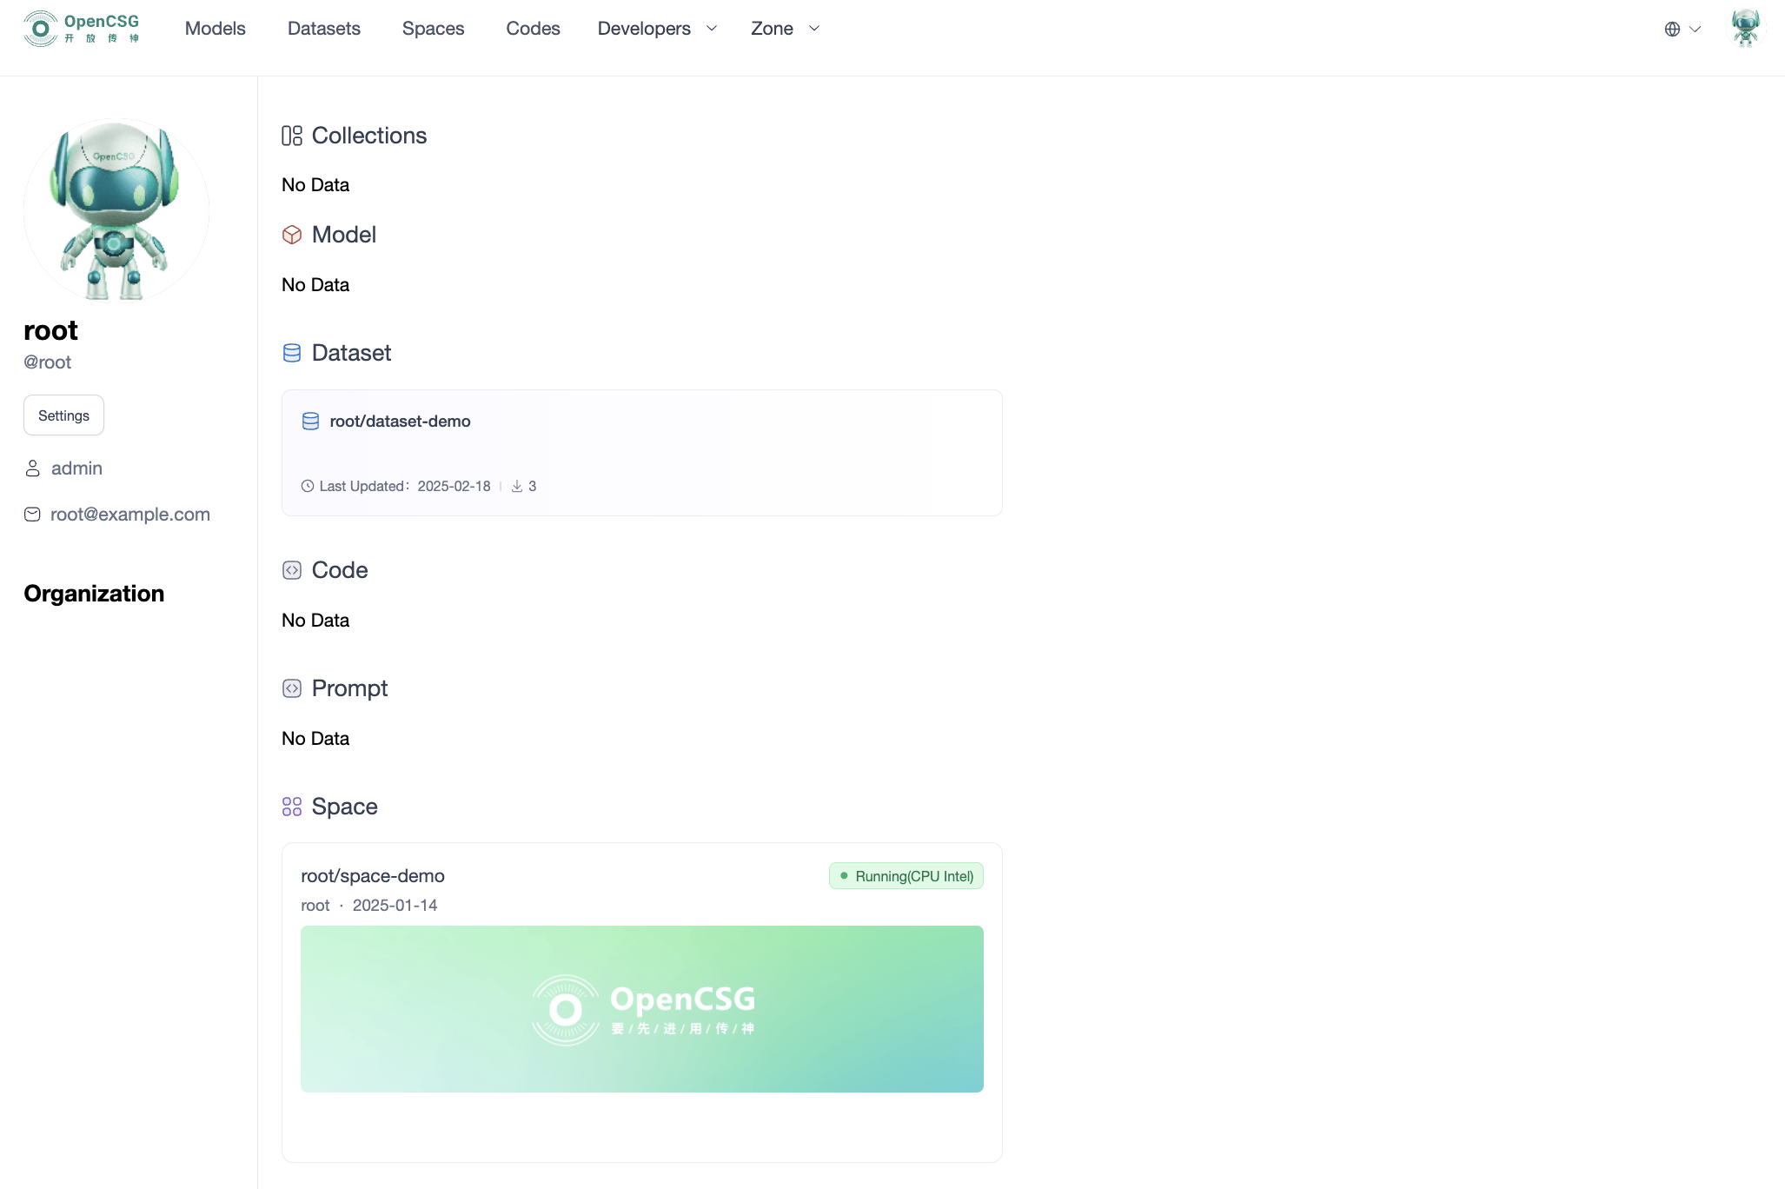Click the OpenCSG logo in header
1785x1189 pixels.
(x=82, y=29)
